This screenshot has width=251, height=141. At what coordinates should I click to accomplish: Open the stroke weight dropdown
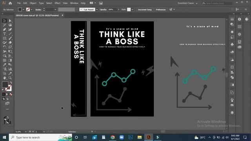[55, 9]
